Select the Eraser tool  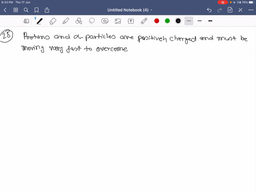53,21
